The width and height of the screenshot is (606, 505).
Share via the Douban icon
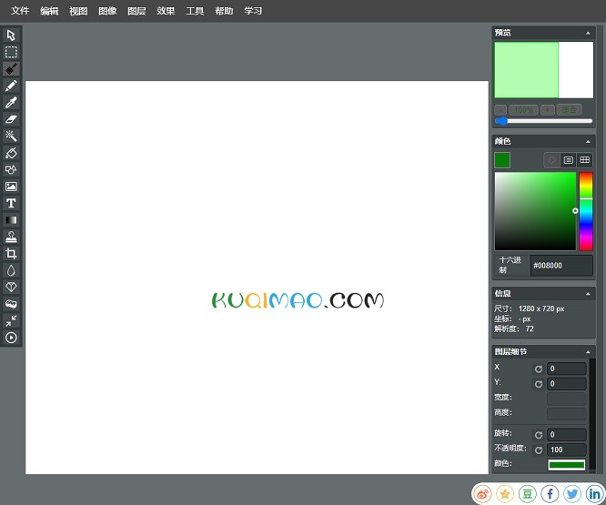pyautogui.click(x=527, y=494)
